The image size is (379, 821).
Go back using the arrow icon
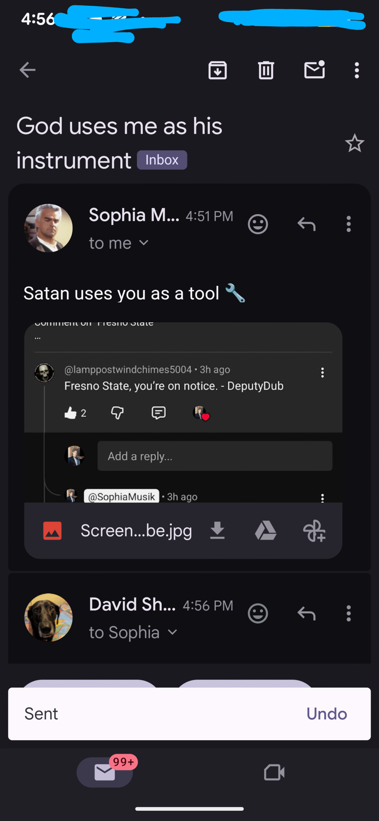28,70
